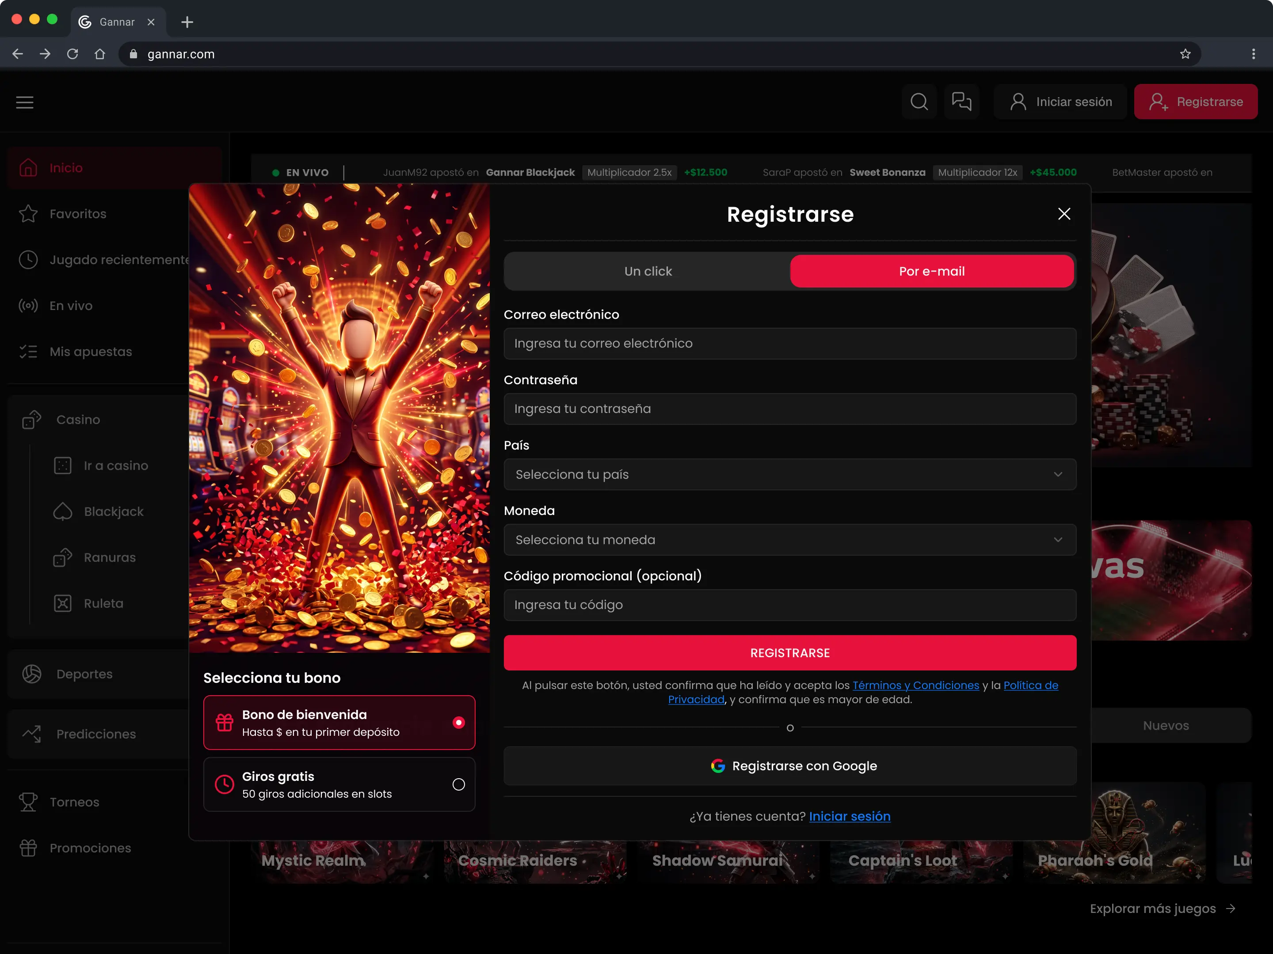Open the hamburger menu icon
The height and width of the screenshot is (954, 1273).
click(25, 102)
